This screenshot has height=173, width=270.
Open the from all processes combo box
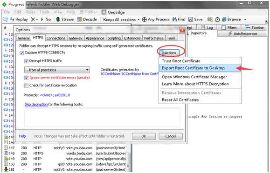tap(57, 70)
